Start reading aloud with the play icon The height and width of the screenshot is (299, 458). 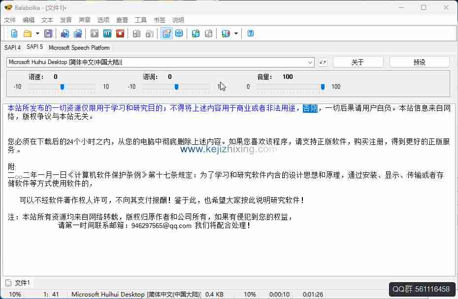[95, 33]
